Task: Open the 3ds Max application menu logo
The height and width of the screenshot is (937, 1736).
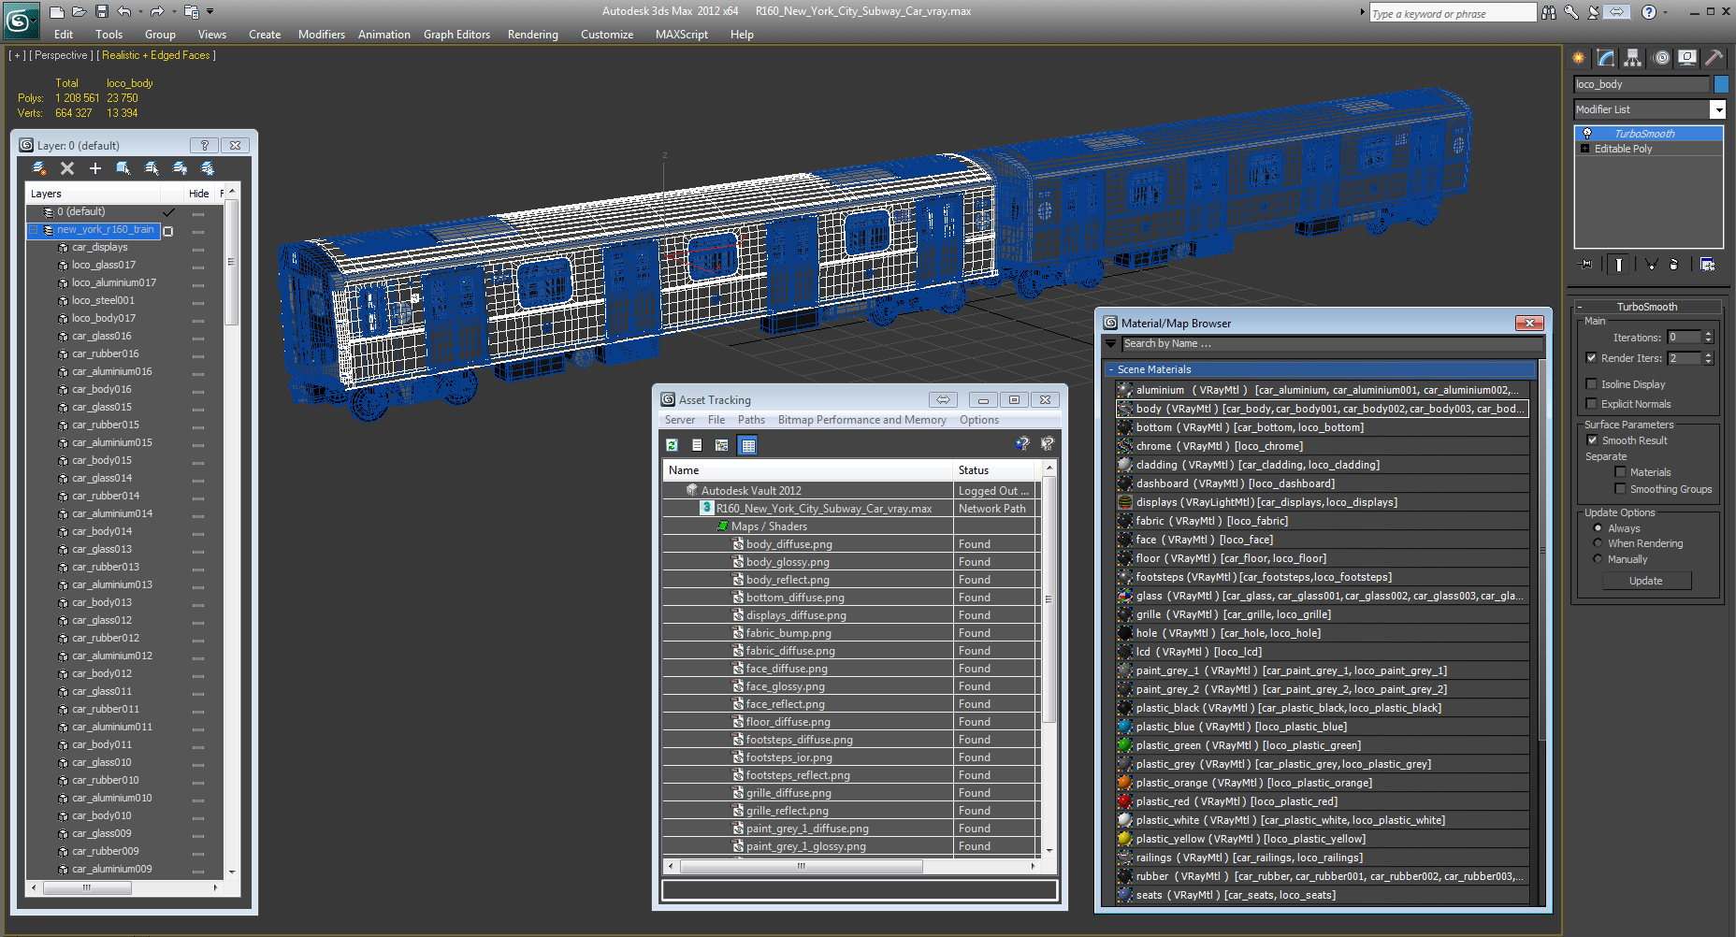Action: [20, 20]
